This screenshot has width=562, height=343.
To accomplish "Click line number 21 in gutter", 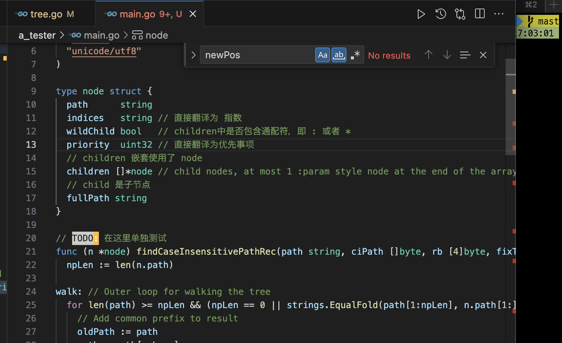I will pos(31,252).
